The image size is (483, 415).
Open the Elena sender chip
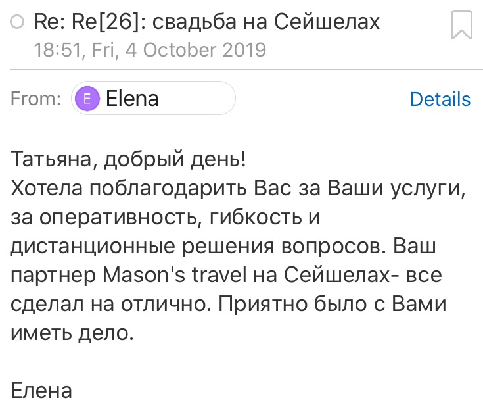[153, 99]
